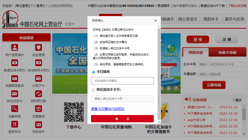
Task: Click dialog scrollbar up arrow
Action: pos(159,27)
